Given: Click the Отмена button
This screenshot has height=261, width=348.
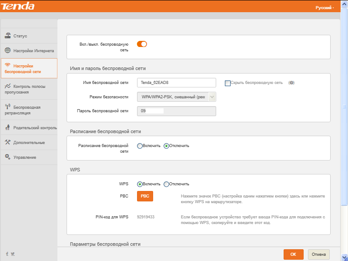Looking at the screenshot, I should 318,254.
